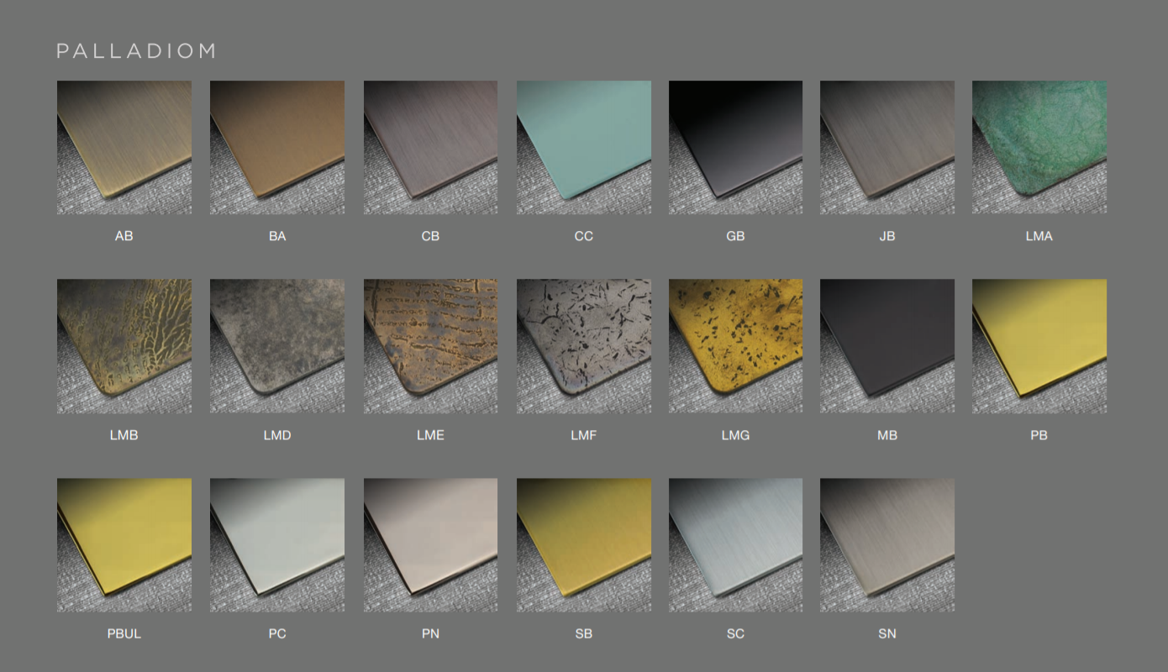
Task: Pick the CB finish swatch
Action: coord(430,147)
